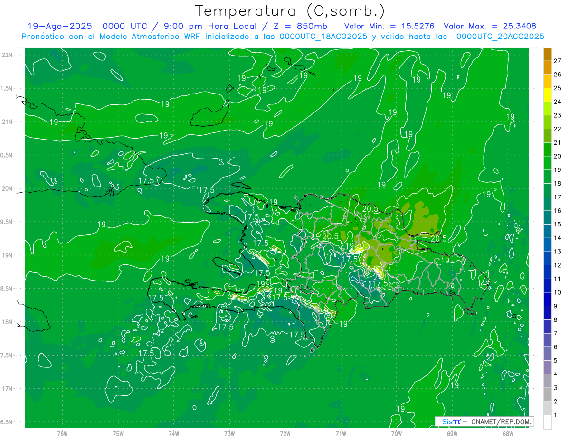Click the date '19-Ago-2025' in the header
The image size is (570, 440).
(x=59, y=26)
